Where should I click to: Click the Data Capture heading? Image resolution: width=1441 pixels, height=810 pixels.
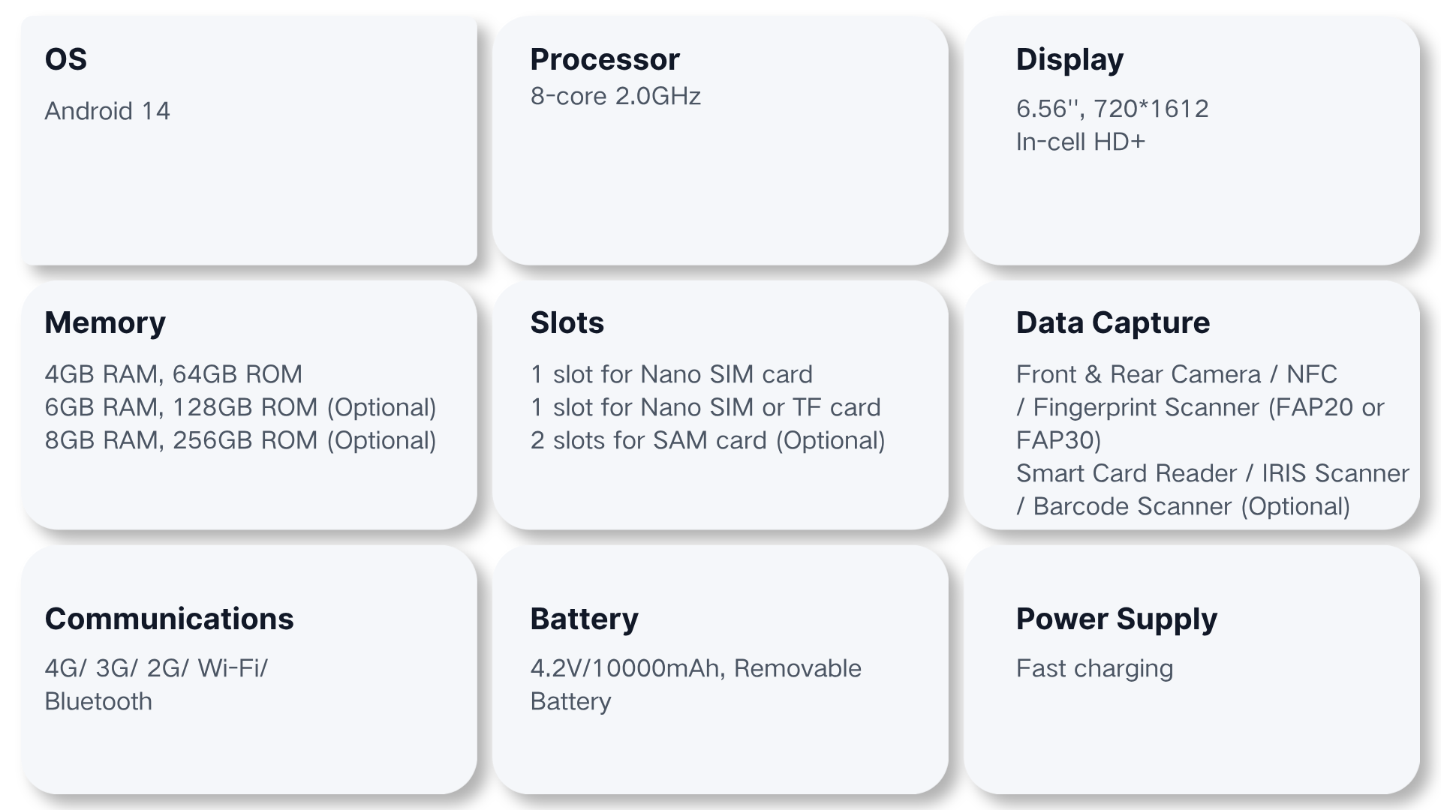[x=1112, y=322]
